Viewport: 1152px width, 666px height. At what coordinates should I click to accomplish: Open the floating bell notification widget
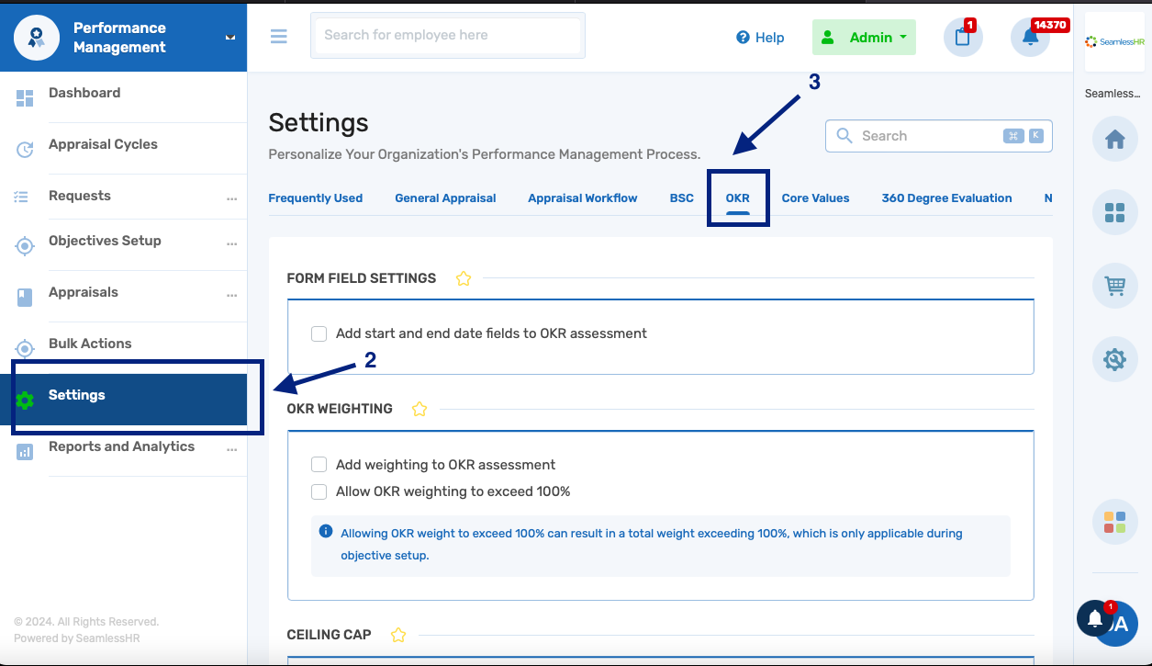(1095, 619)
